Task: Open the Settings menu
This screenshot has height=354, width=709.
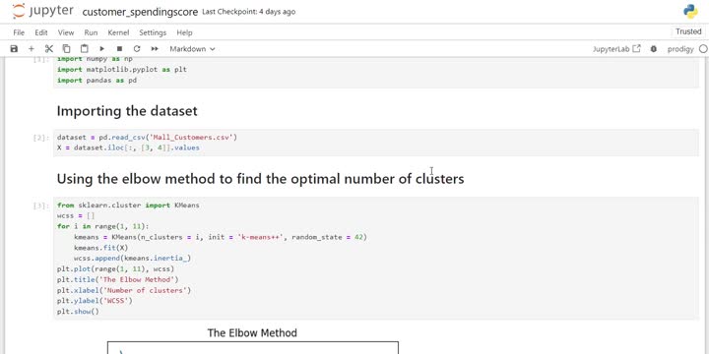Action: [x=153, y=32]
